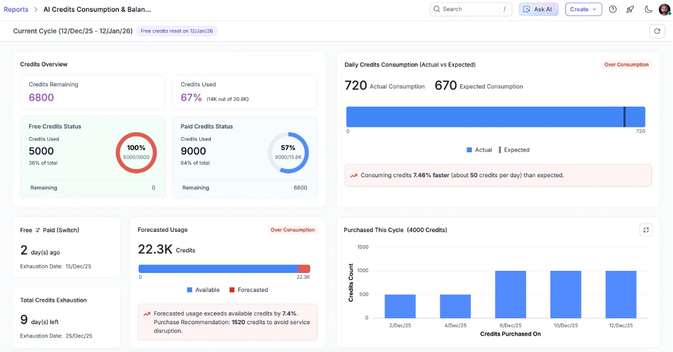Image resolution: width=673 pixels, height=352 pixels.
Task: Click the Available legend blue swatch
Action: pyautogui.click(x=190, y=290)
